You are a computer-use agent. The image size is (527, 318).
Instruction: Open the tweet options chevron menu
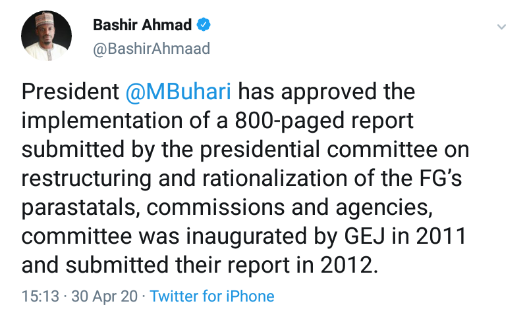(x=501, y=28)
